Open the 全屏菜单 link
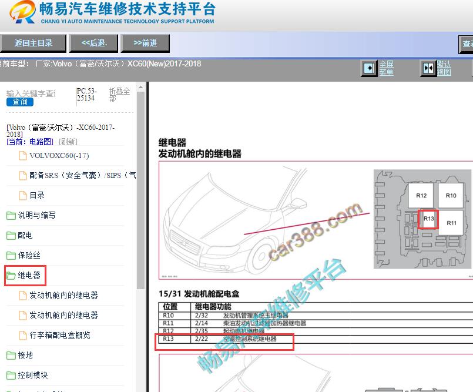The image size is (473, 392). 386,68
